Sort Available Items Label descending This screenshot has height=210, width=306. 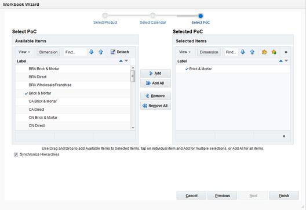(126, 61)
